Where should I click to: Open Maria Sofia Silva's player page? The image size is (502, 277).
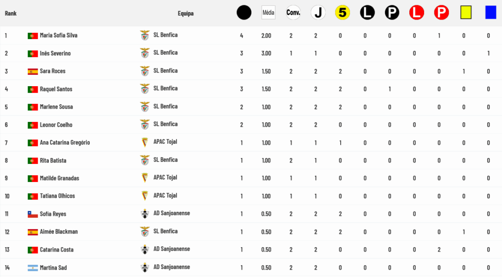point(58,35)
